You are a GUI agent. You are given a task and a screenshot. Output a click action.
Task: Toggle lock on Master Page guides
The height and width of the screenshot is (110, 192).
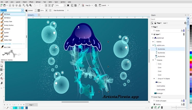(182, 101)
